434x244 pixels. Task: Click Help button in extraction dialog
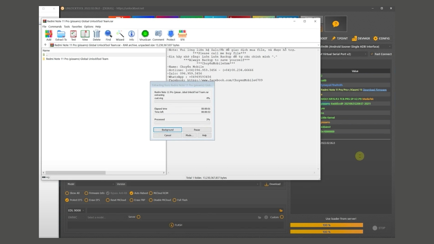(204, 135)
